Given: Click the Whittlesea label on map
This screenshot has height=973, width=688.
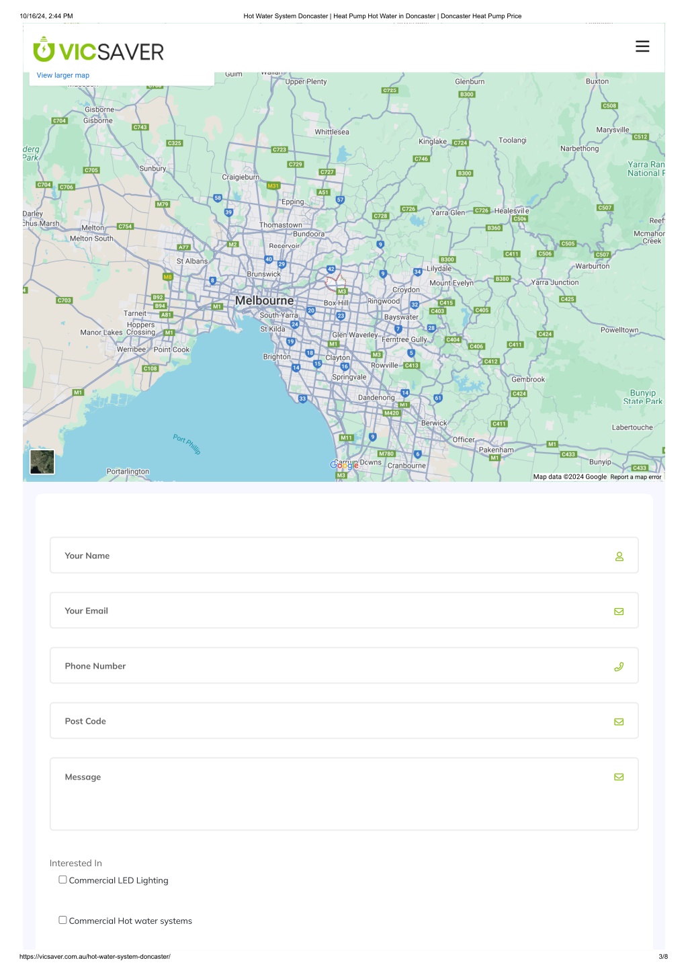Looking at the screenshot, I should [x=332, y=132].
